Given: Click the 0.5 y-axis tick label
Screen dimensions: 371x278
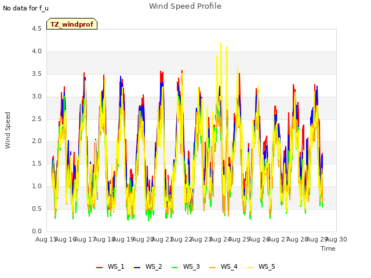Looking at the screenshot, I should click(37, 209).
